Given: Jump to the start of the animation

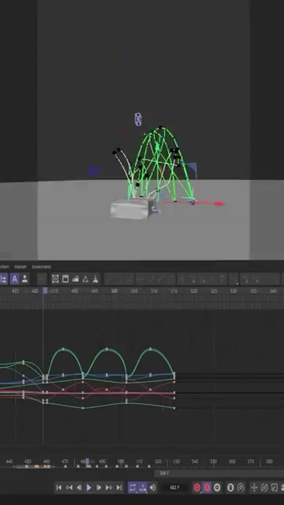Looking at the screenshot, I should (x=59, y=487).
